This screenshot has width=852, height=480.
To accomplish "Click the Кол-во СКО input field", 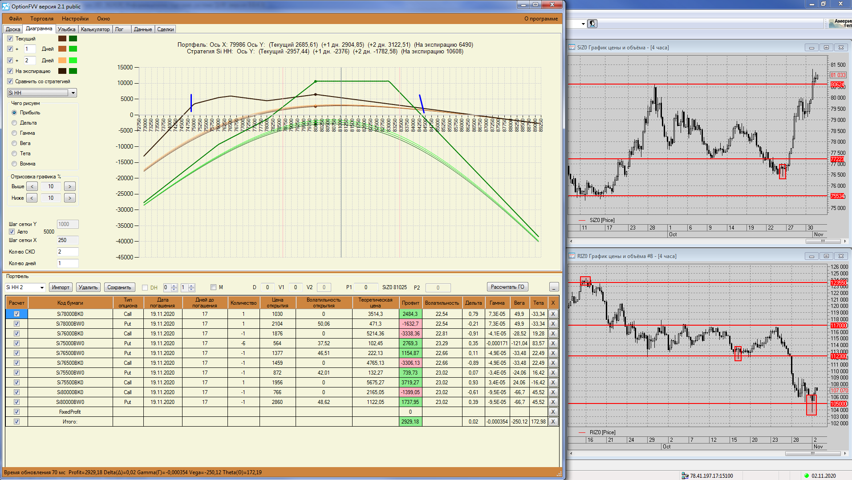I will tap(68, 252).
